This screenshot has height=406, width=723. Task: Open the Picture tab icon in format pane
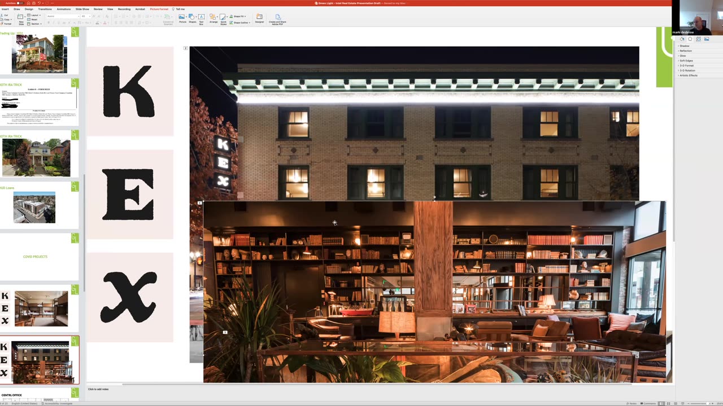click(706, 39)
